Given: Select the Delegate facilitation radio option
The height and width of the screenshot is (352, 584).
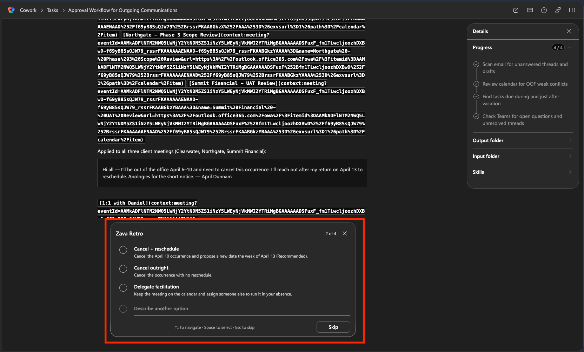Looking at the screenshot, I should click(123, 288).
